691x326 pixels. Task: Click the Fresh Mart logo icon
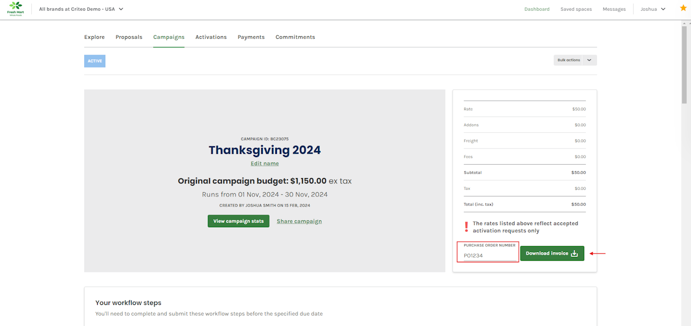click(x=16, y=8)
